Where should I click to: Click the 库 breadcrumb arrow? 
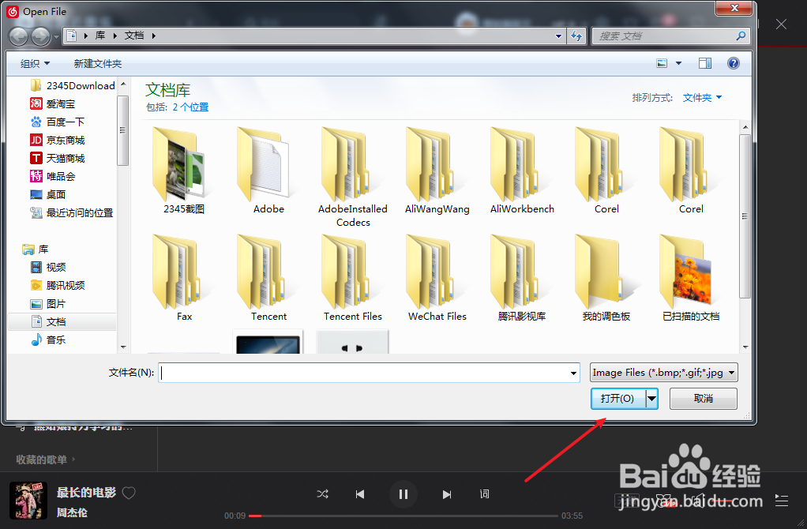(114, 36)
